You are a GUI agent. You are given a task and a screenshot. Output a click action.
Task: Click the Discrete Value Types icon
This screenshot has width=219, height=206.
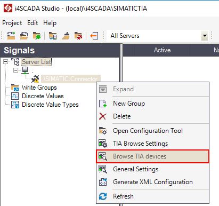(x=15, y=105)
